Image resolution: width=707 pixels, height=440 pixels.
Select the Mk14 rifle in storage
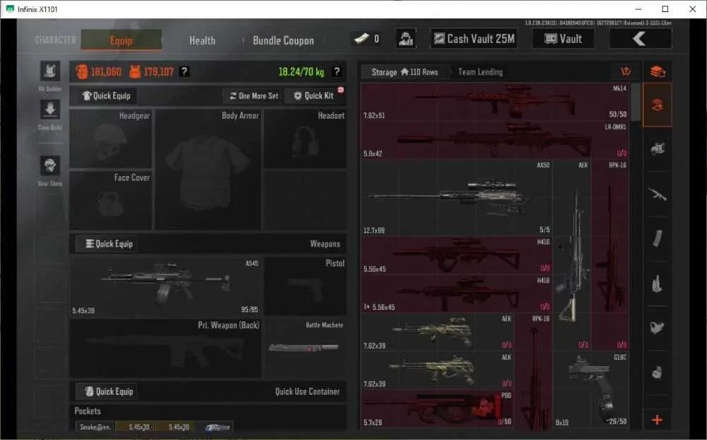click(495, 102)
